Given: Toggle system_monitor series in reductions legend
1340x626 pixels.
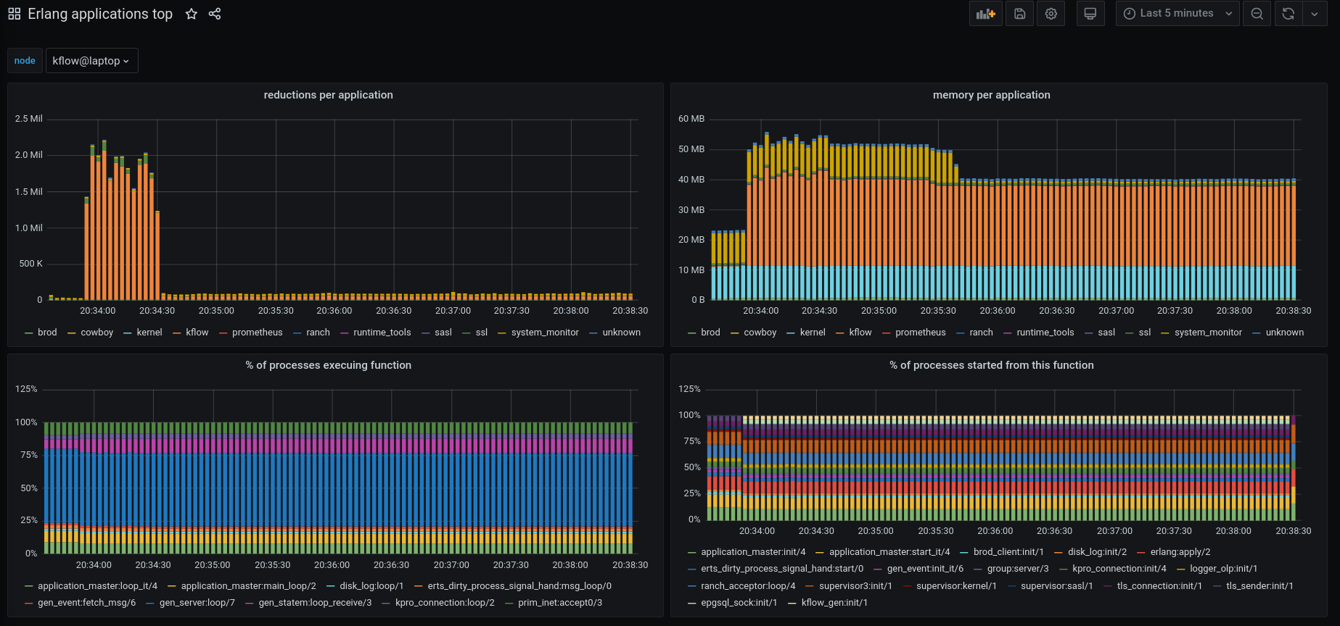Looking at the screenshot, I should (x=545, y=333).
